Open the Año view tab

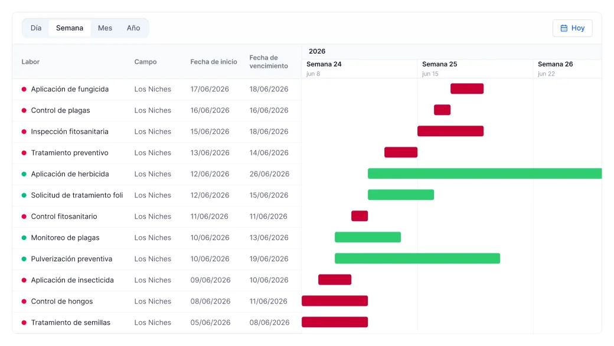(x=133, y=28)
